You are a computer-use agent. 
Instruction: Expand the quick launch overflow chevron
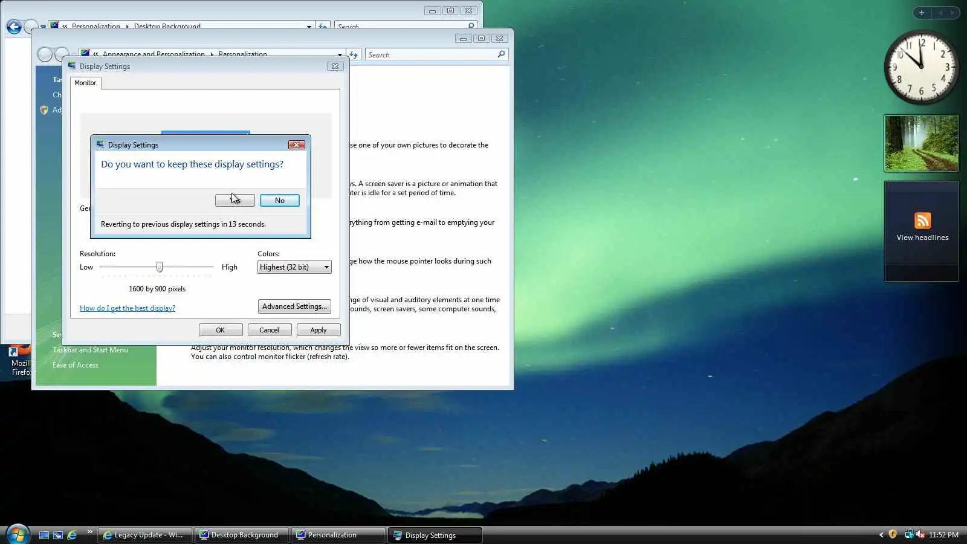tap(89, 532)
